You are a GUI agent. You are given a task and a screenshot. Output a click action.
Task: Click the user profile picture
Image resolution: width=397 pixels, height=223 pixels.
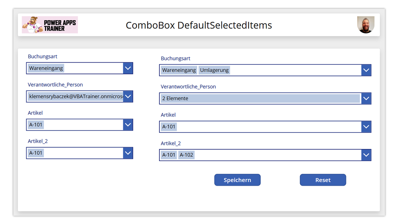(366, 25)
